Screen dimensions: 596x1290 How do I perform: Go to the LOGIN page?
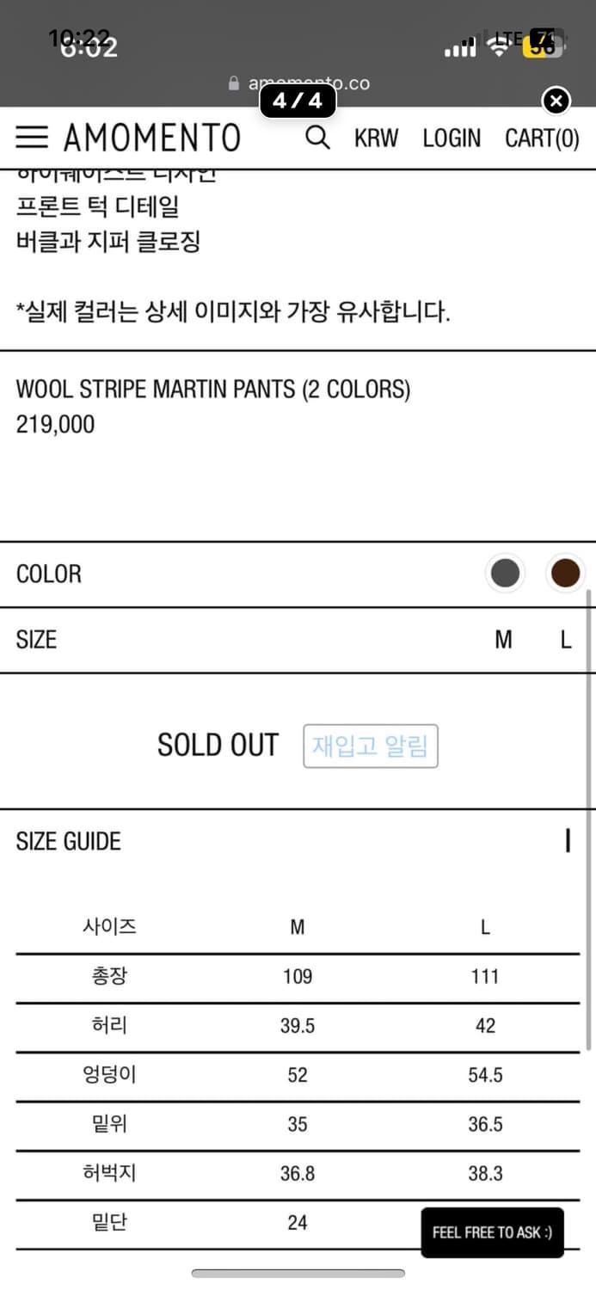click(452, 138)
